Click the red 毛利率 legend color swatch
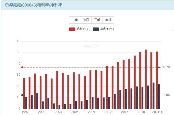 [x=72, y=29]
